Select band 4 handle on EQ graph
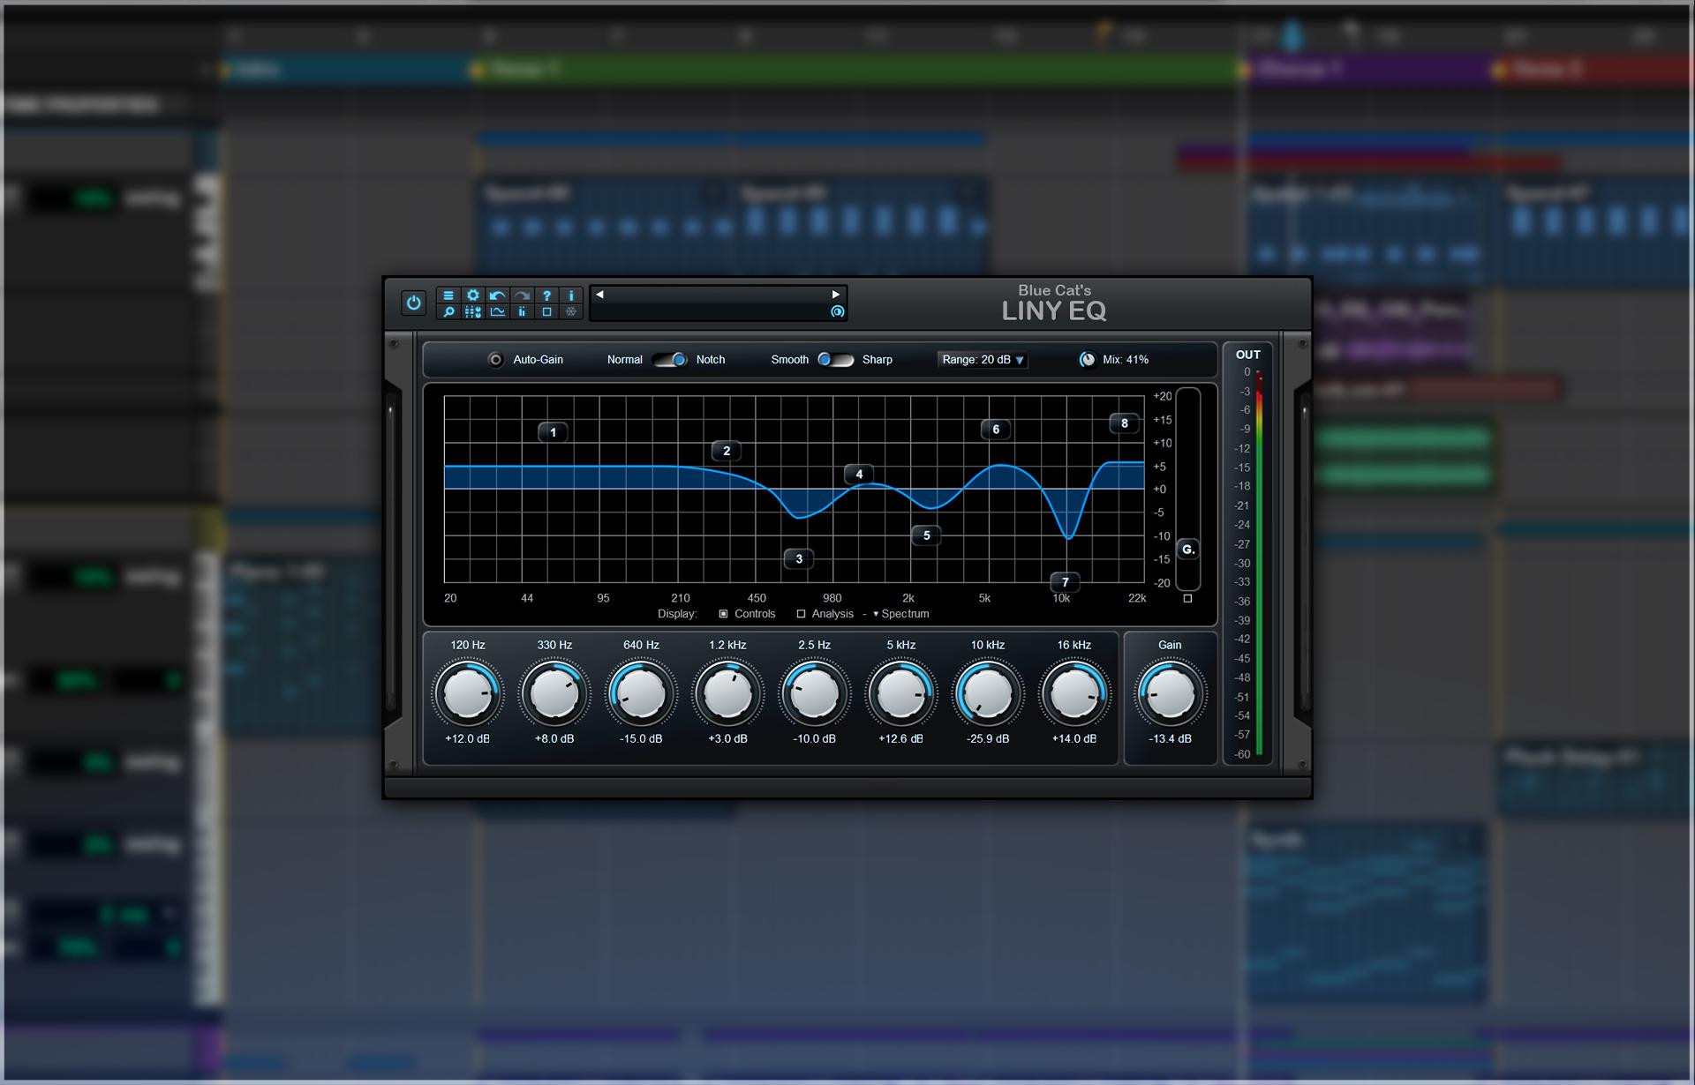 point(859,474)
